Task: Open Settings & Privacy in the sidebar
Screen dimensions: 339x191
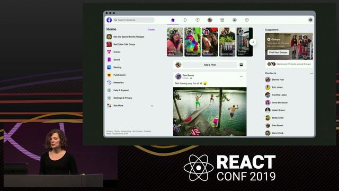Action: pyautogui.click(x=122, y=98)
